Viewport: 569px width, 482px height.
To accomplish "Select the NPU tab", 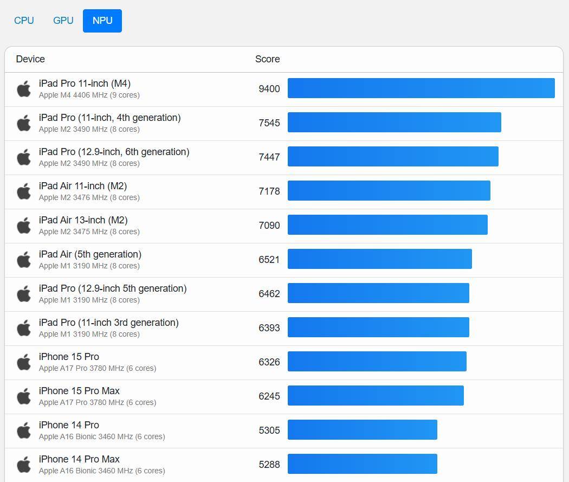I will coord(102,21).
